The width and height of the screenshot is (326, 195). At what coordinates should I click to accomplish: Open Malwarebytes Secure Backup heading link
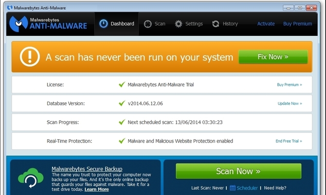[x=87, y=169]
